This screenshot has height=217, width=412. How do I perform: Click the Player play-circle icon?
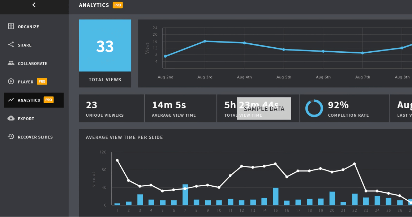[11, 81]
